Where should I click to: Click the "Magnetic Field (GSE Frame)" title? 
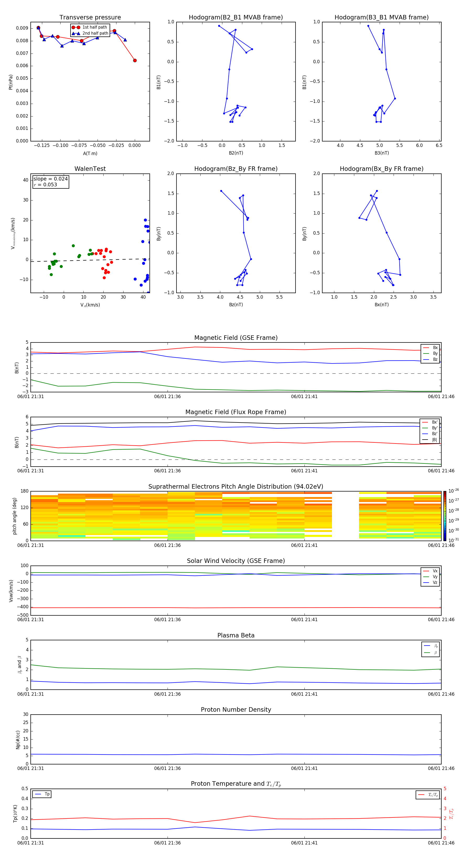pyautogui.click(x=236, y=338)
